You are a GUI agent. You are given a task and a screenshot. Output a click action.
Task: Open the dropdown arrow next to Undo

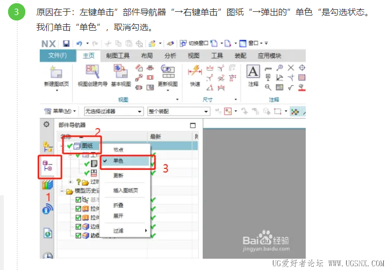coord(87,44)
